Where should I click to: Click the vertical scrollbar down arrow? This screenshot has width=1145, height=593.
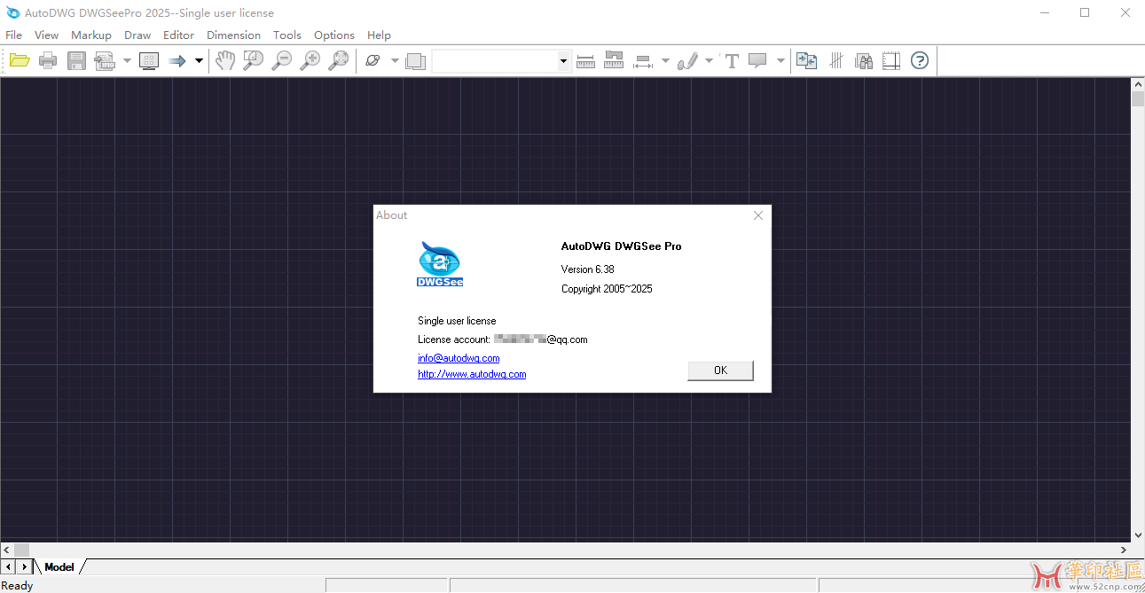pyautogui.click(x=1138, y=535)
